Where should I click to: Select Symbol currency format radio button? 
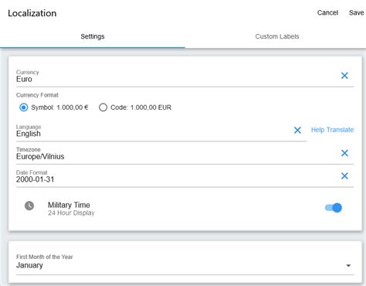coord(24,107)
